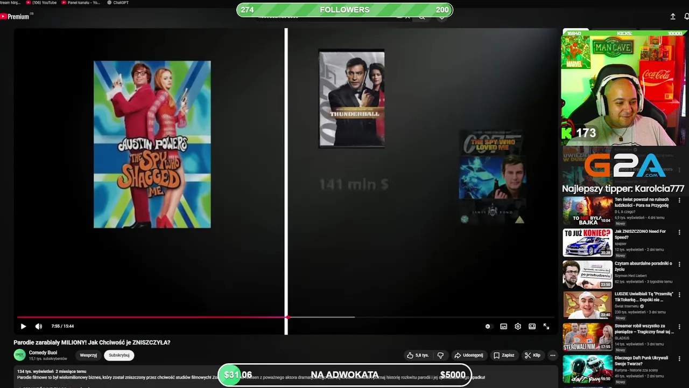Switch to theater mode icon

click(x=532, y=326)
